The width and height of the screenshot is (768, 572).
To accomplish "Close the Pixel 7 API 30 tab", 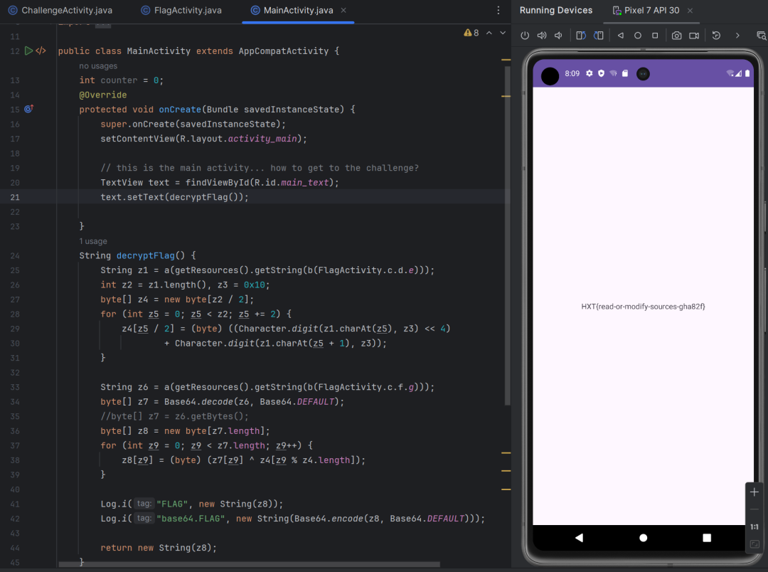I will (690, 10).
